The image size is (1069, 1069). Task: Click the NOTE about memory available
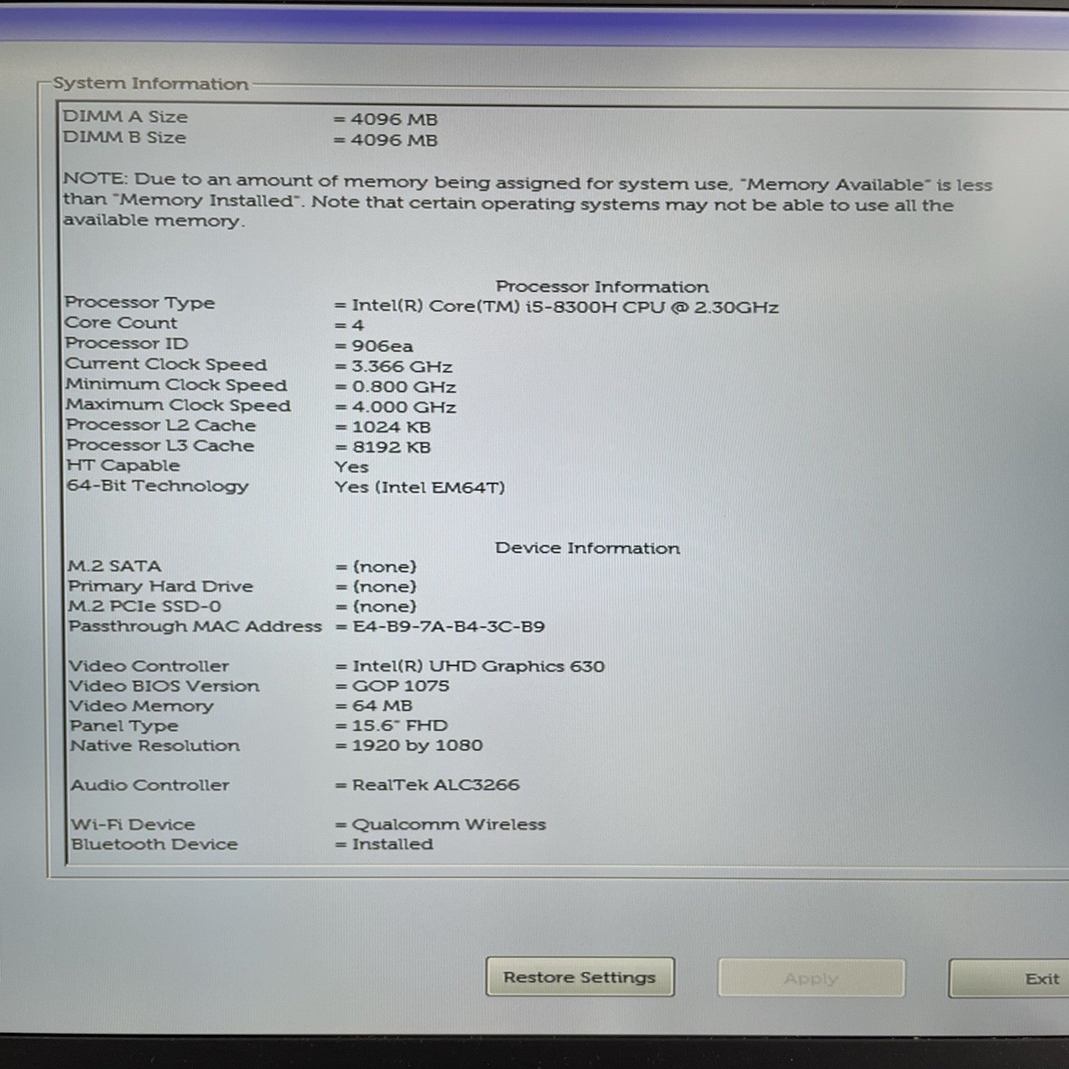tap(528, 200)
